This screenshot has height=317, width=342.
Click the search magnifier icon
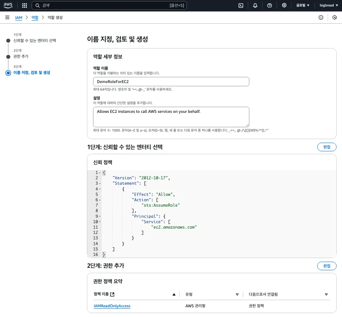click(37, 5)
